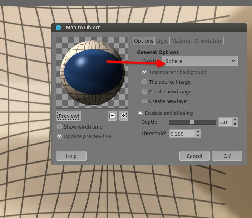Image resolution: width=252 pixels, height=218 pixels.
Task: Click the Preview! button
Action: [x=69, y=116]
